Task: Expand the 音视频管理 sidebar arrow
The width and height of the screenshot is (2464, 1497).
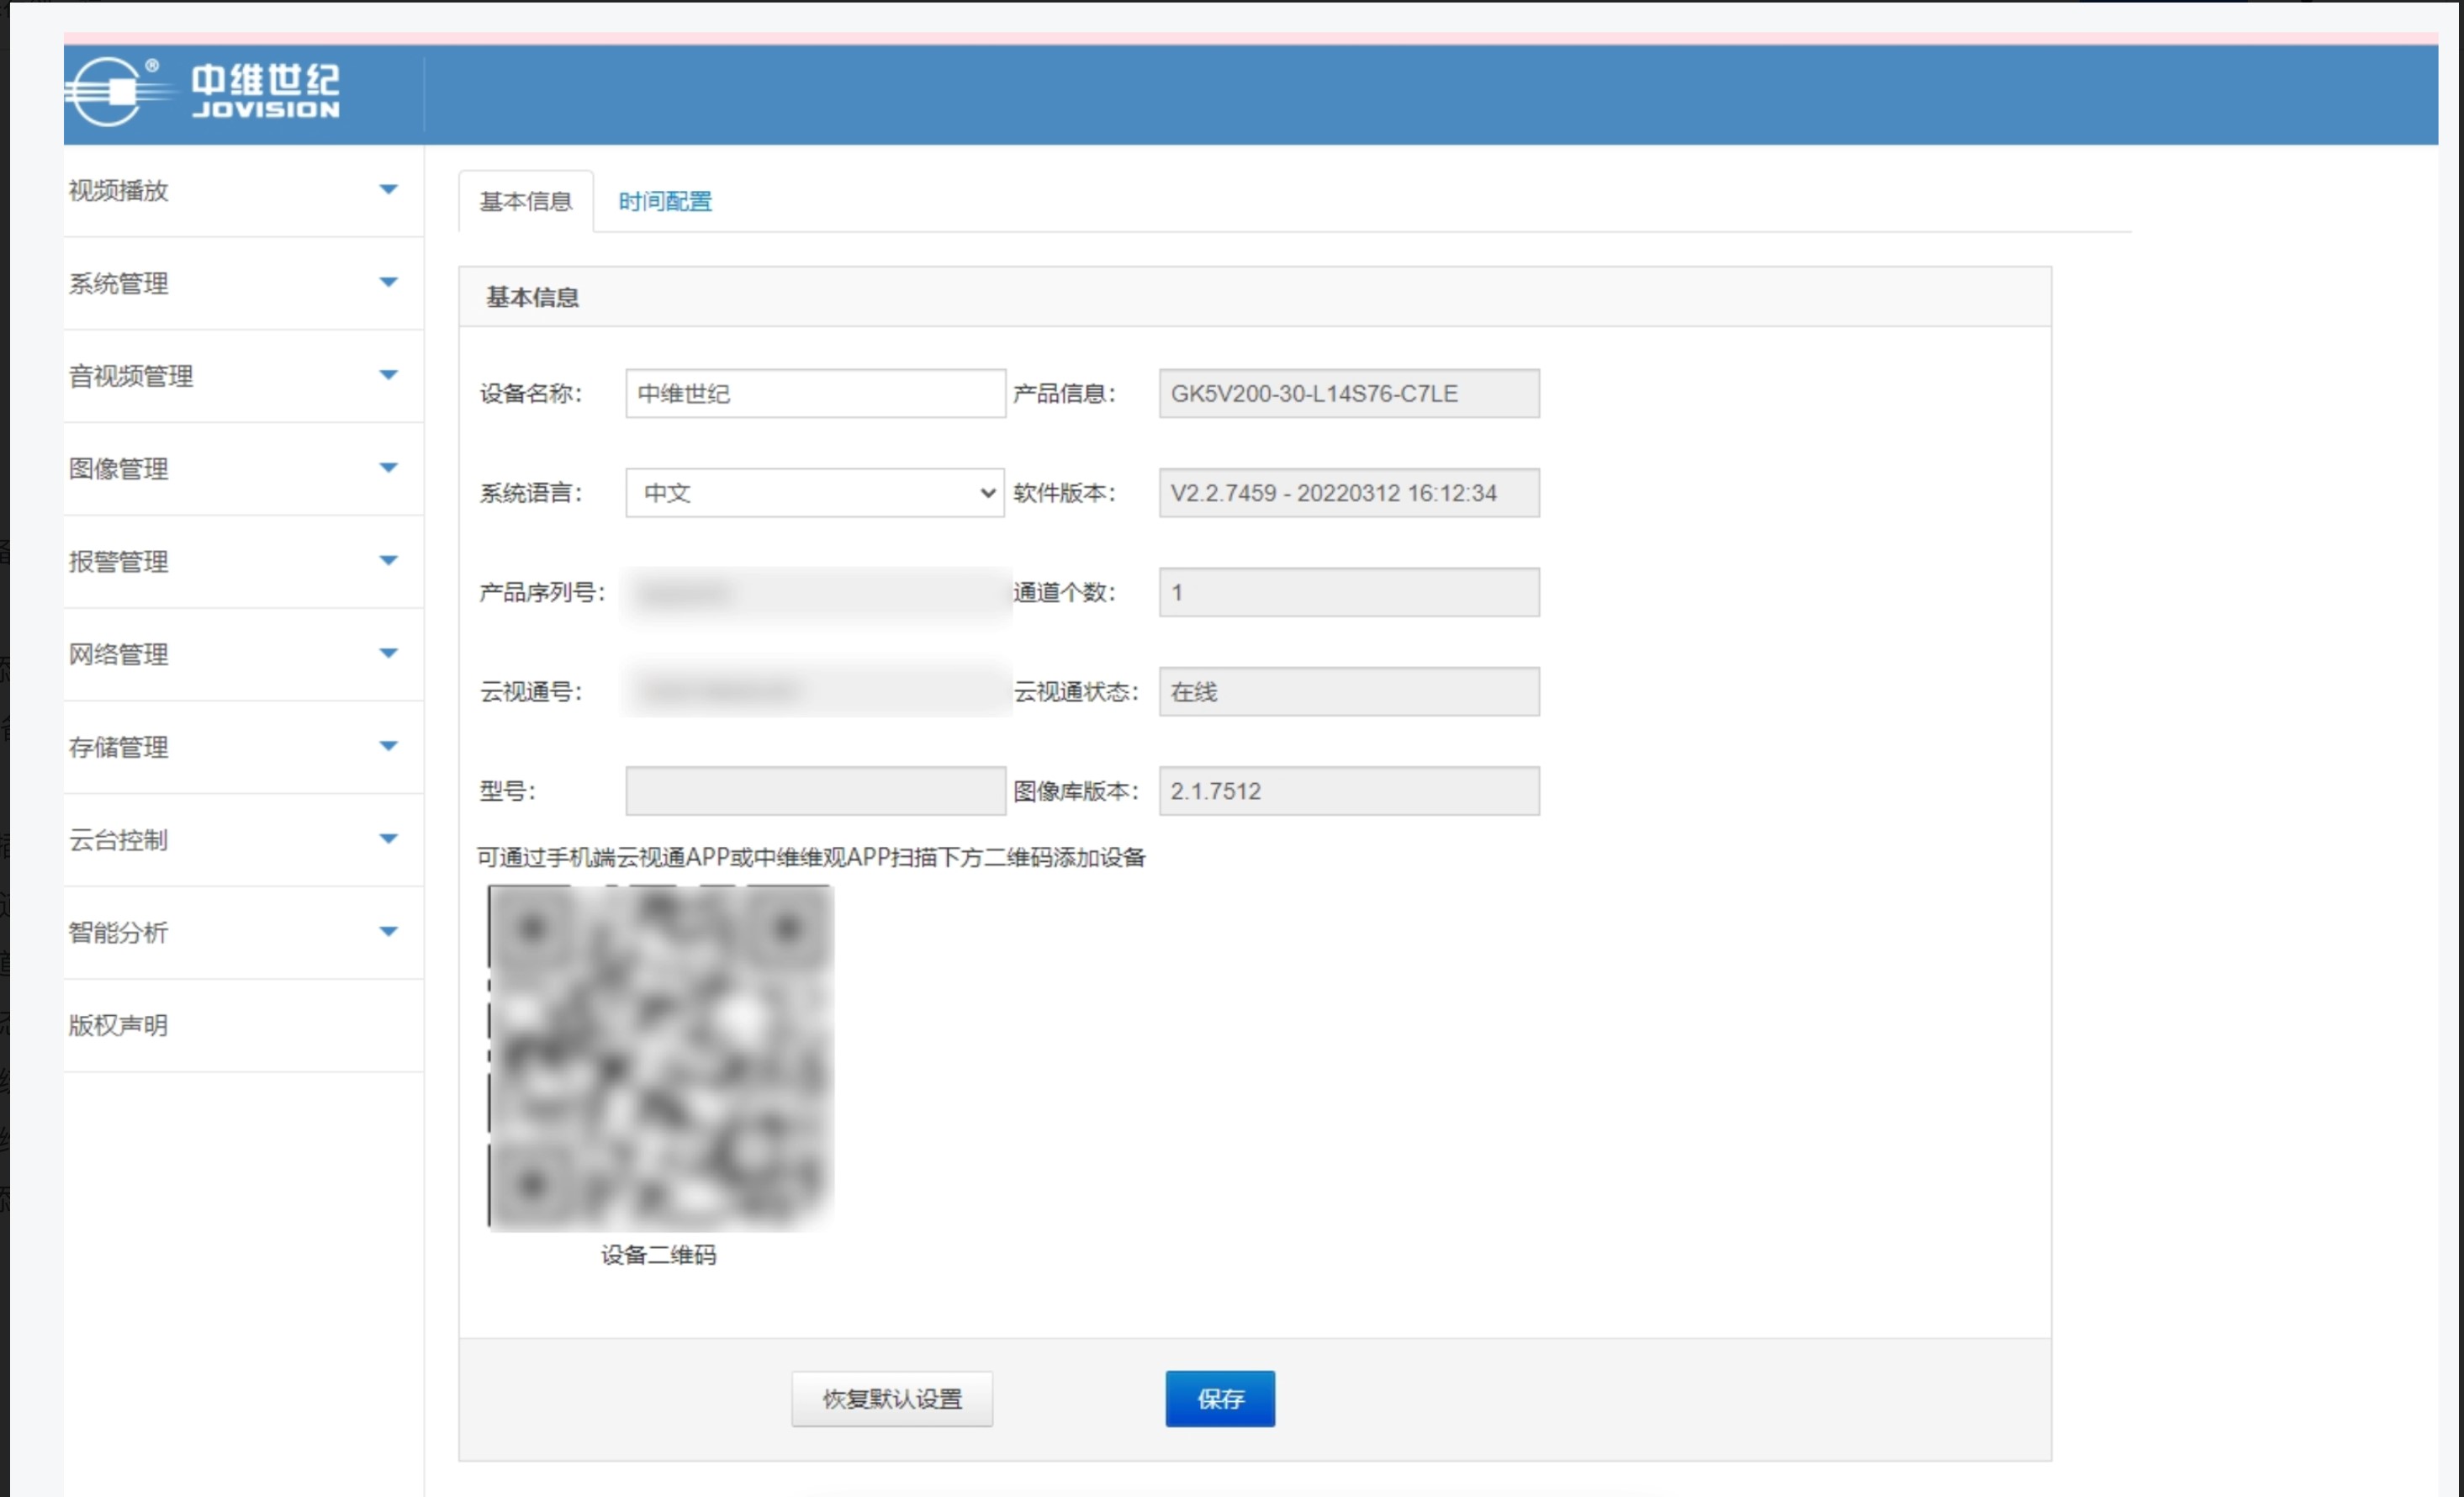Action: pyautogui.click(x=389, y=375)
